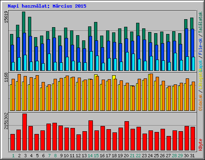Click the blue 'File-ok' legend label
205x160 pixels.
(201, 46)
